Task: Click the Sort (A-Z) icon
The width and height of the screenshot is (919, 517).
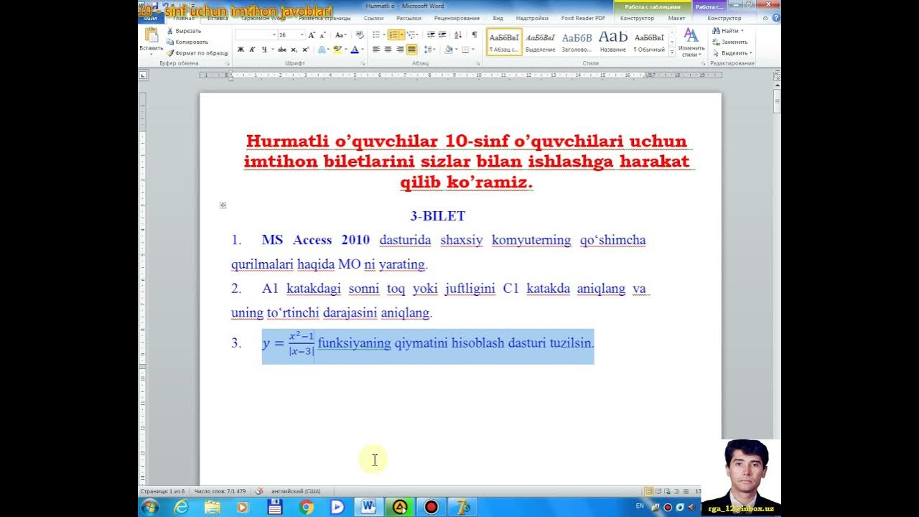Action: point(459,34)
